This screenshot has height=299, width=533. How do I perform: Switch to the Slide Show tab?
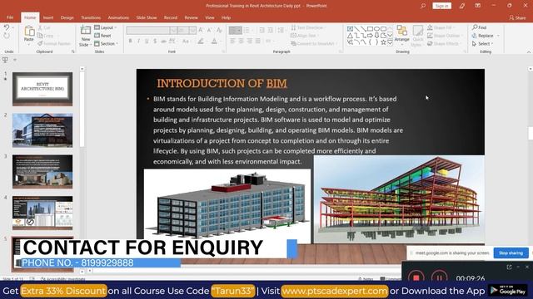click(x=147, y=17)
